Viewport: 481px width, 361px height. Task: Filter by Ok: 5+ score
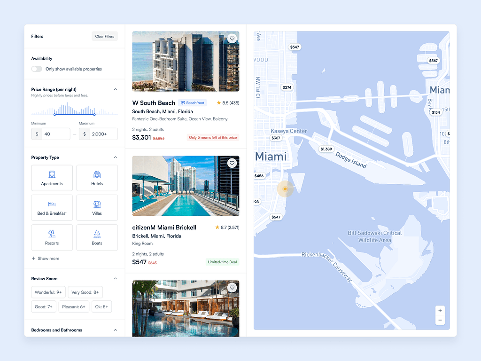(x=101, y=306)
